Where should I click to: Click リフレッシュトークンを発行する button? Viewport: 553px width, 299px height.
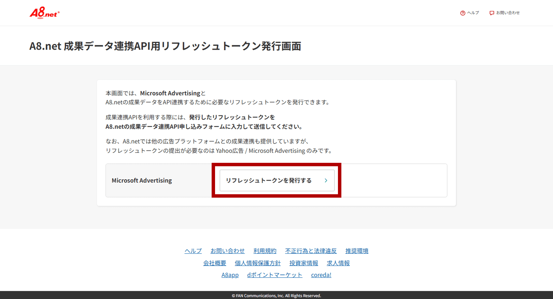[277, 180]
